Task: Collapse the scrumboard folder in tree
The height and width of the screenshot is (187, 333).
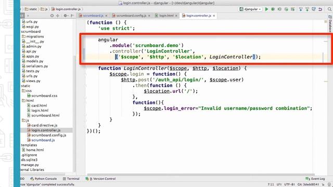Action: (31, 31)
